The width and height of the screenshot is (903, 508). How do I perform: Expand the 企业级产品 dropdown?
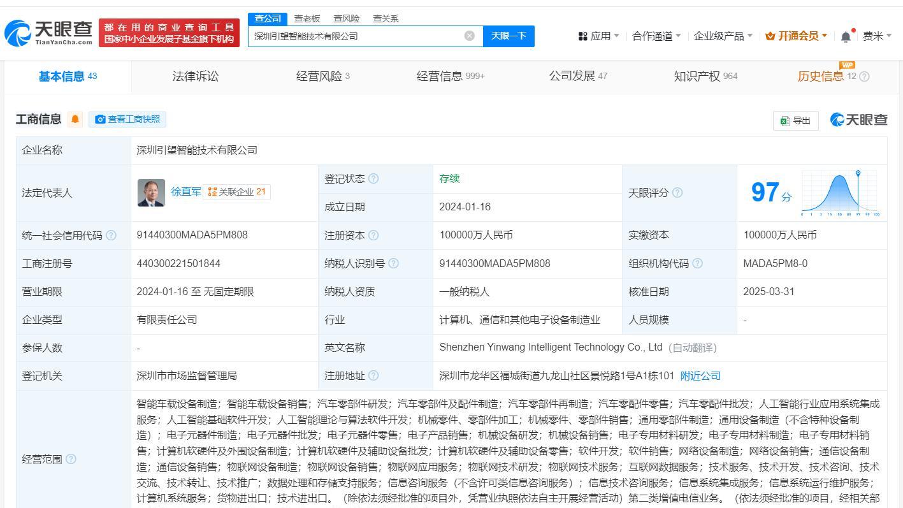(723, 36)
